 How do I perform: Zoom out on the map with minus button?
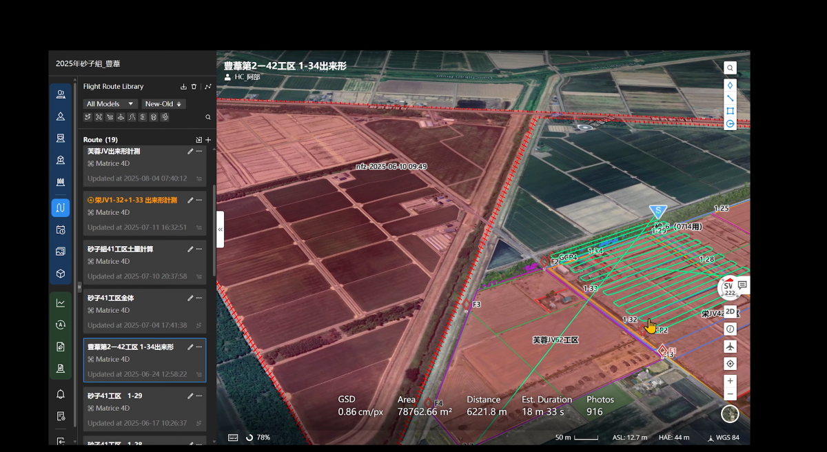click(730, 393)
